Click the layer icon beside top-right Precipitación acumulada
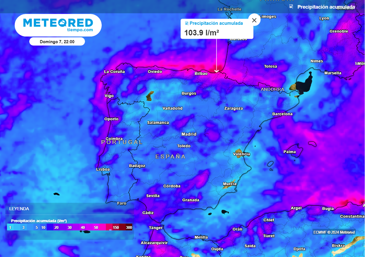The width and height of the screenshot is (365, 257). coord(291,7)
